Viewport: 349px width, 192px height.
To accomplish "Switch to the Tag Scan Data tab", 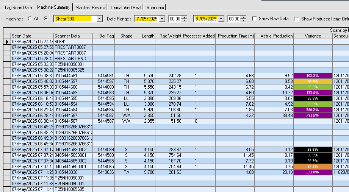I will [18, 7].
